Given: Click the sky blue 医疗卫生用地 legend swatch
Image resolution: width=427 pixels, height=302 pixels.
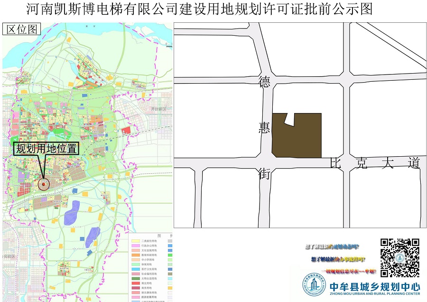Looking at the screenshot, I should [x=137, y=270].
